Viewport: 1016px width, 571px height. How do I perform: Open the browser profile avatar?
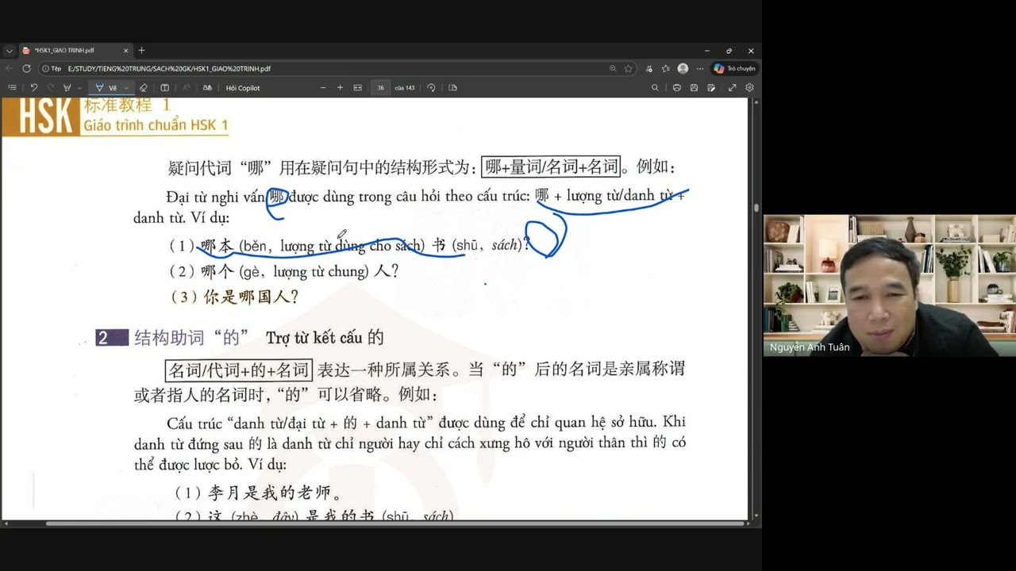(x=683, y=68)
